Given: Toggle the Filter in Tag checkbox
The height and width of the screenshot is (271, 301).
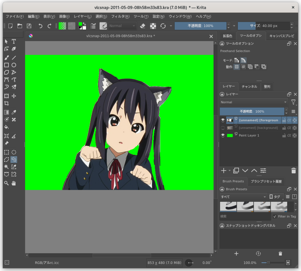Looking at the screenshot, I should tap(275, 216).
